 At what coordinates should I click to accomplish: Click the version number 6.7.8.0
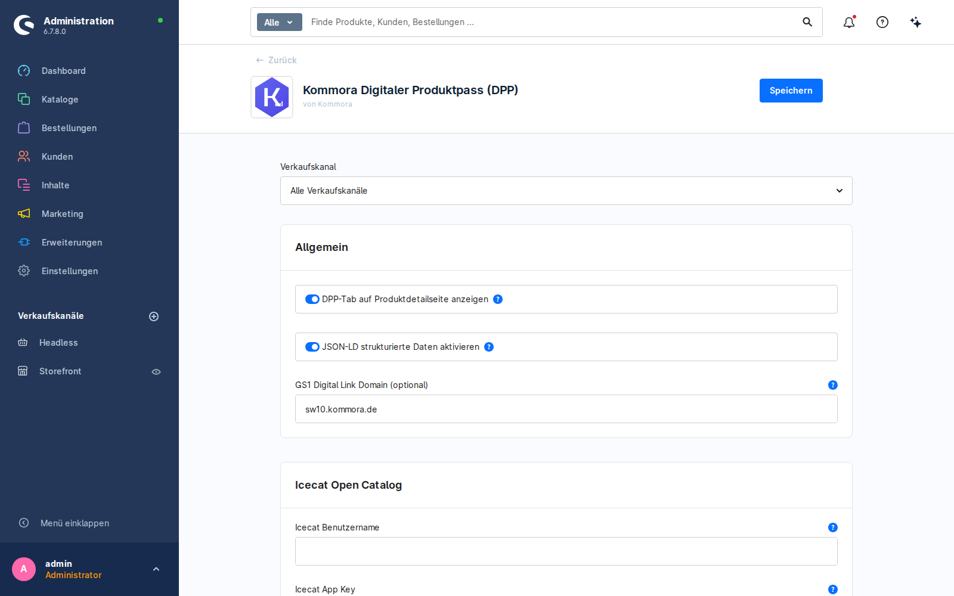(x=55, y=32)
